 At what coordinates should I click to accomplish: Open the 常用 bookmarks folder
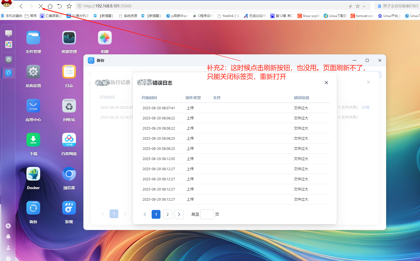click(31, 16)
